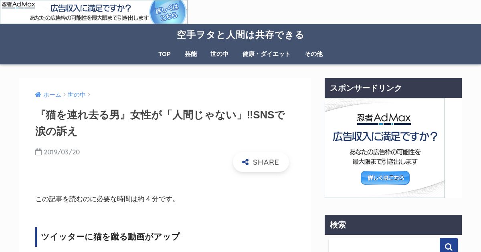This screenshot has height=252, width=481.
Task: Click the SHARE button
Action: (x=261, y=162)
